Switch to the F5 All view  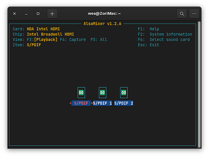click(99, 40)
